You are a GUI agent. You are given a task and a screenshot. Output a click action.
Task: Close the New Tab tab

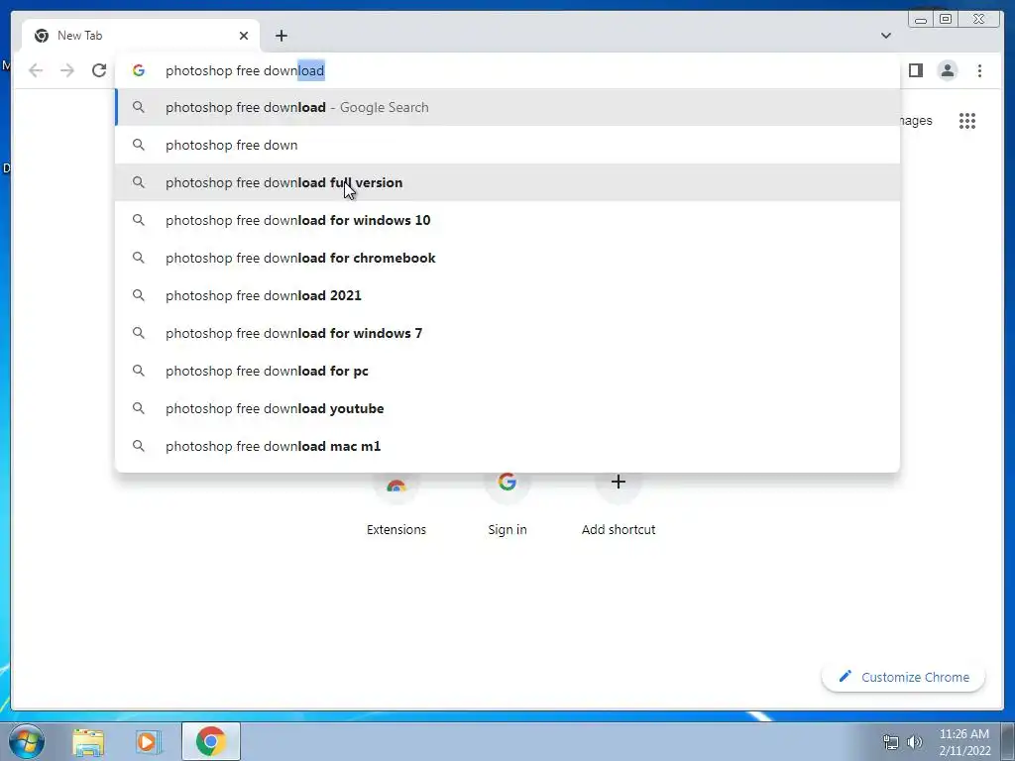pos(244,36)
